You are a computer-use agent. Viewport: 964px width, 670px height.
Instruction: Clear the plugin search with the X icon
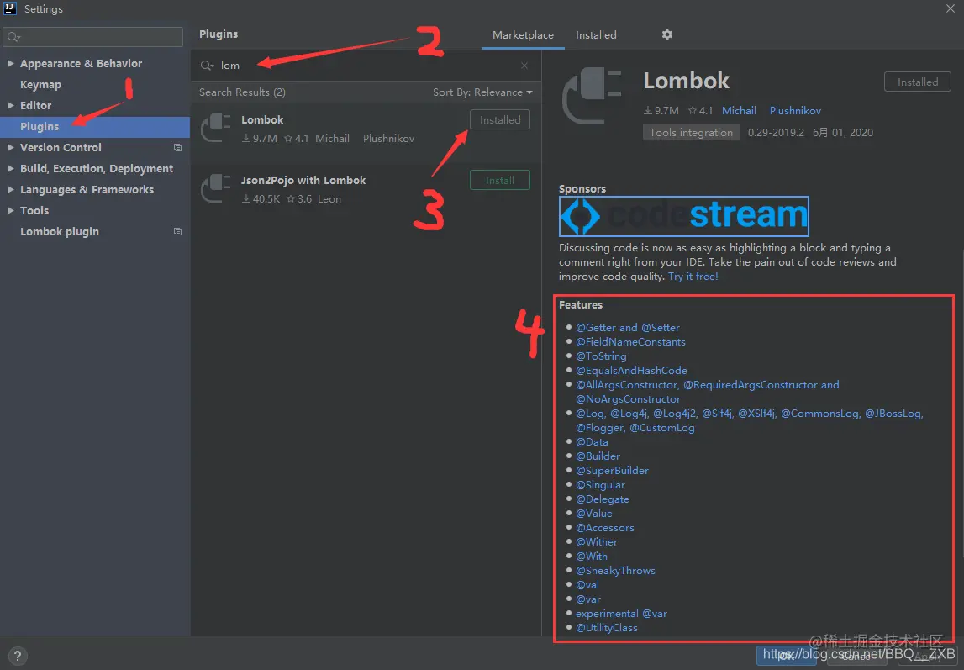(x=524, y=66)
